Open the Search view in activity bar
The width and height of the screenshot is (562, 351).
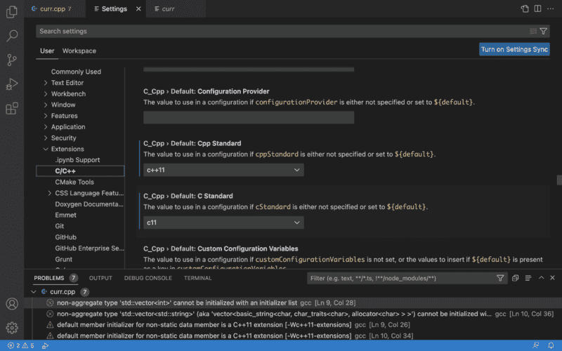point(12,36)
